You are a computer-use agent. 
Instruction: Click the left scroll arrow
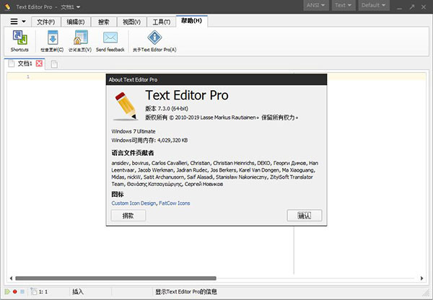click(11, 278)
